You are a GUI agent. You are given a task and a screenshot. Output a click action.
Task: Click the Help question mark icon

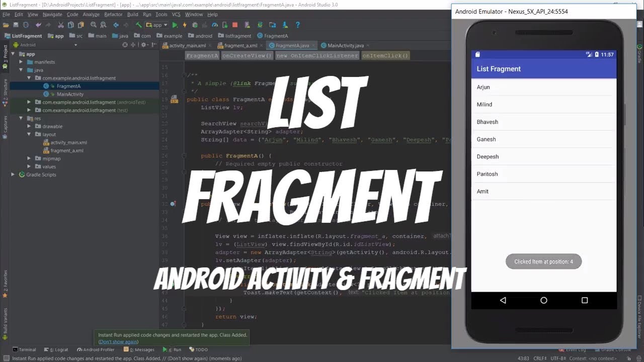[x=297, y=25]
